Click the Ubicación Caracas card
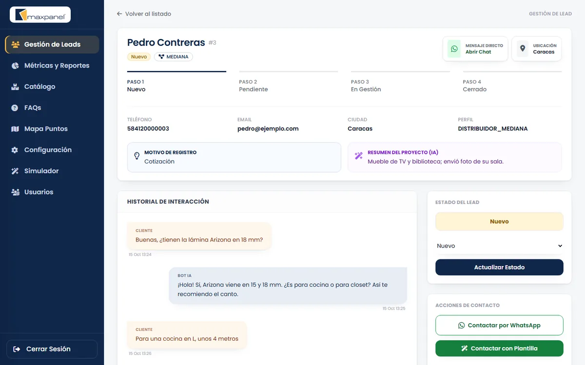Image resolution: width=585 pixels, height=365 pixels. pos(536,49)
